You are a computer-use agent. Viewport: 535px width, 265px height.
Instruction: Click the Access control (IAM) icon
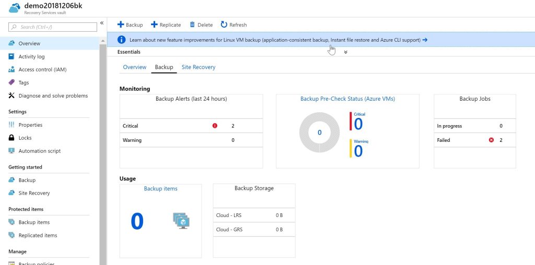(x=11, y=69)
